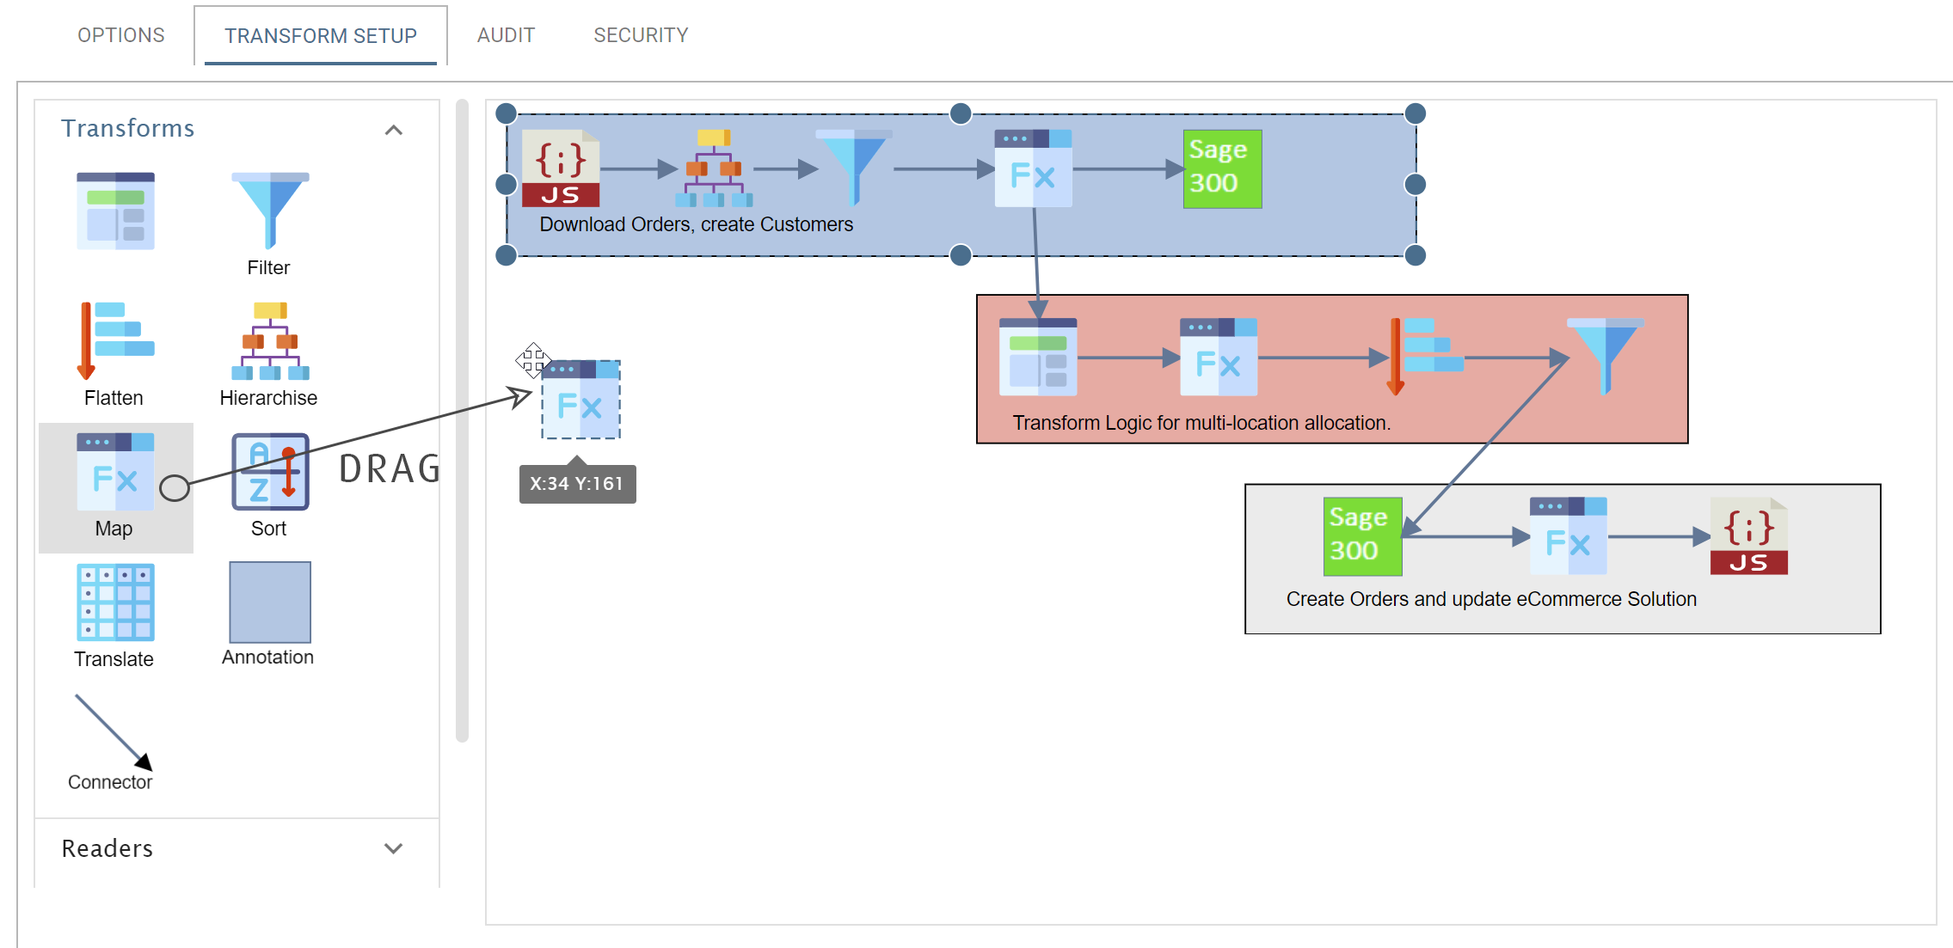Select the Translate grid icon
The width and height of the screenshot is (1953, 948).
pyautogui.click(x=115, y=602)
